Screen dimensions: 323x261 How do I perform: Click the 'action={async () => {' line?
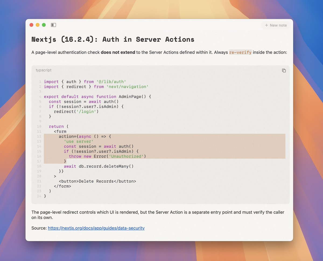pos(85,136)
